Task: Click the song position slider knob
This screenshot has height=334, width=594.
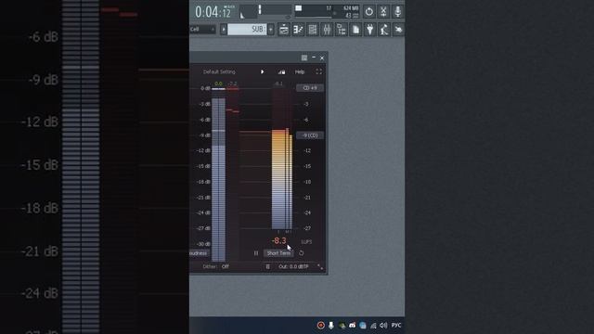Action: coord(260,9)
